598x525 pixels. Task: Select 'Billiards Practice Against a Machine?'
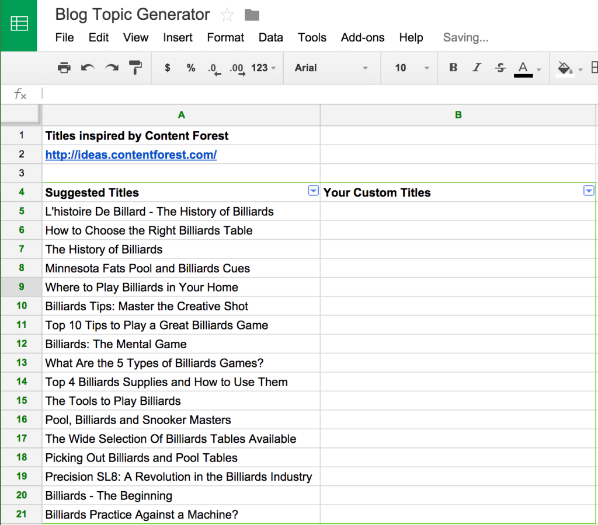pos(181,514)
